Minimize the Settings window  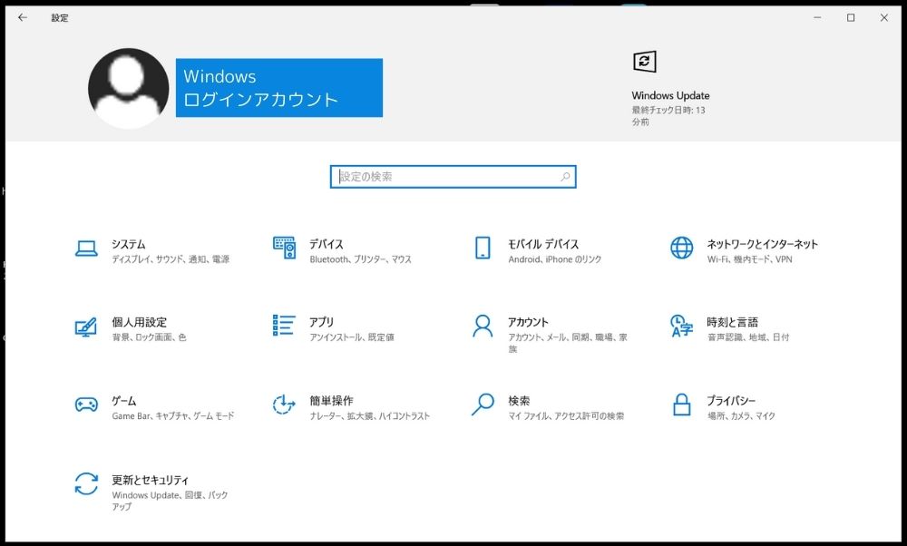click(817, 17)
